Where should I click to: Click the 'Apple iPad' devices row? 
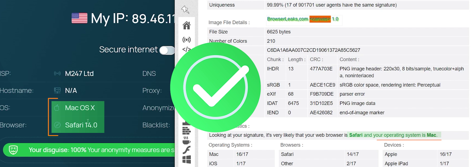(426, 163)
